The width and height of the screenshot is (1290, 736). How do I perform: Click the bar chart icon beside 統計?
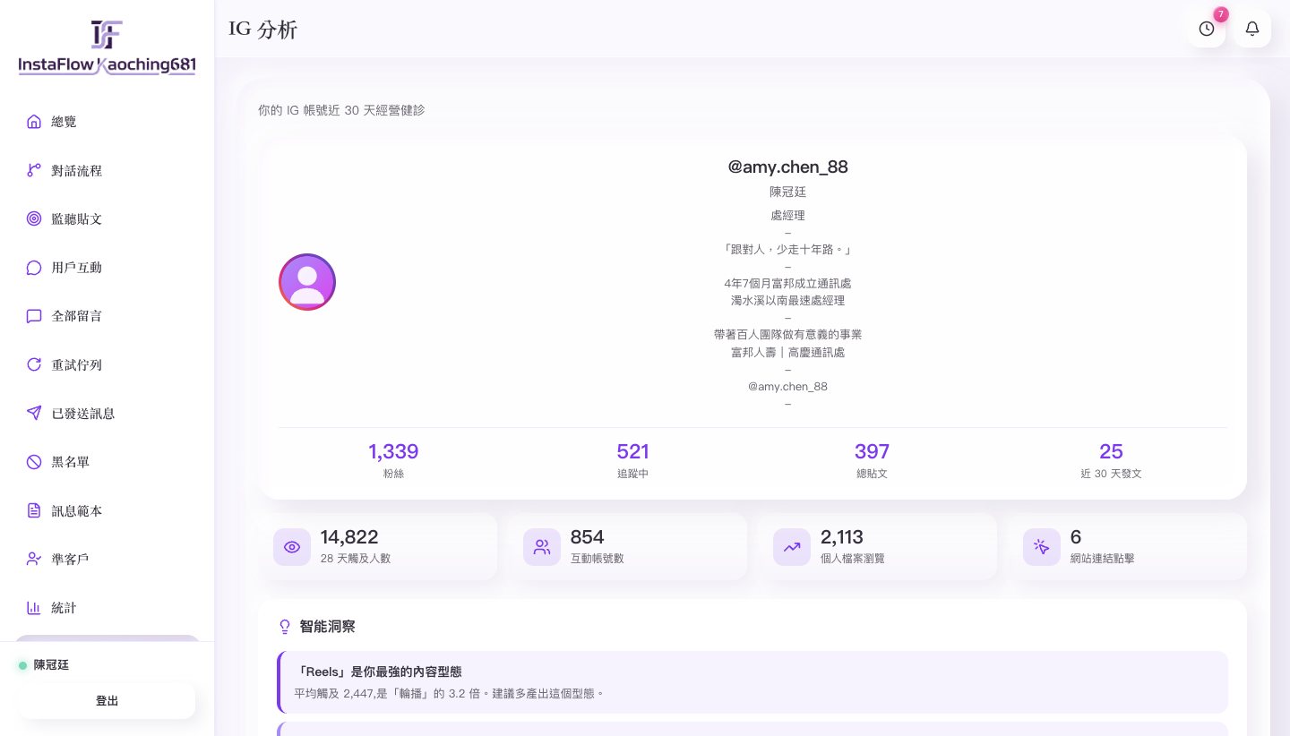pos(34,607)
